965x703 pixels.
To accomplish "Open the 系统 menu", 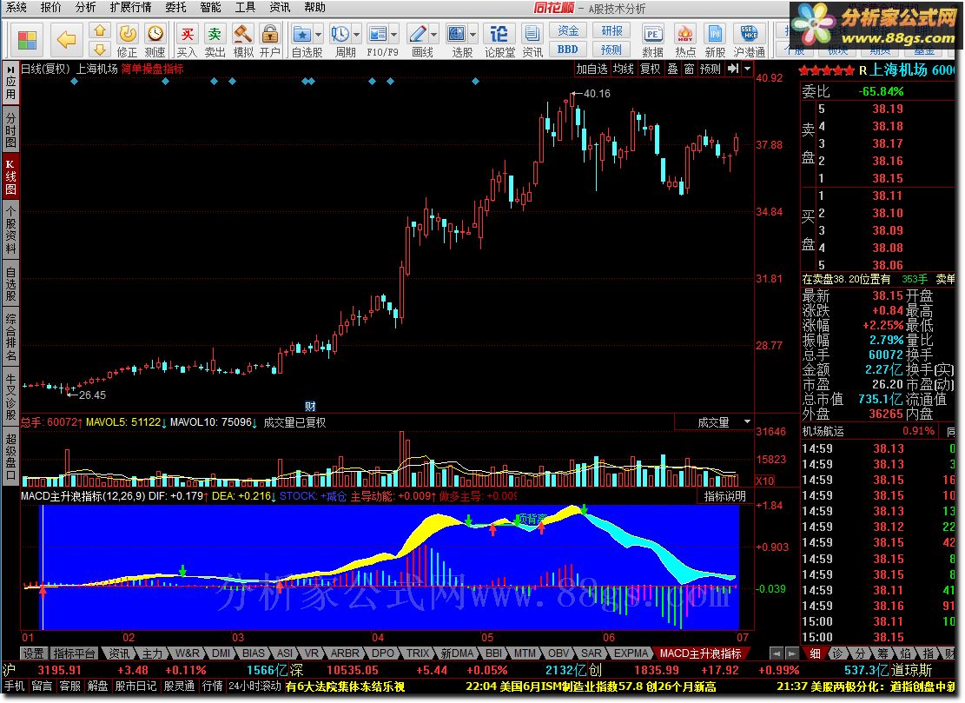I will click(16, 8).
